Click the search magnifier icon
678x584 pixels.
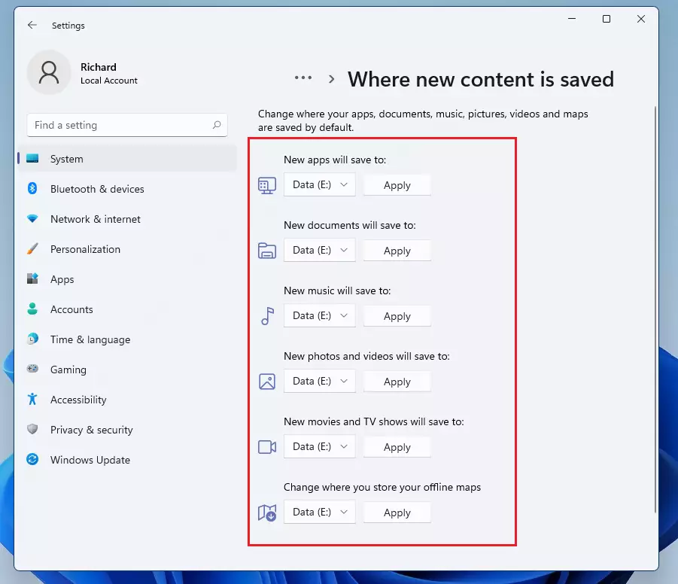[217, 125]
